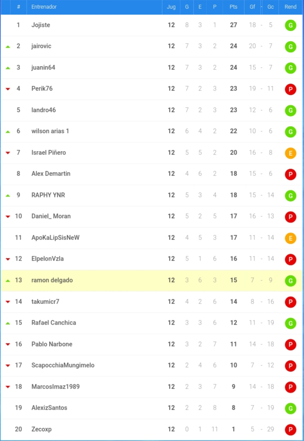
Task: Click Israel Piñero's orange E form badge
Action: pos(291,153)
